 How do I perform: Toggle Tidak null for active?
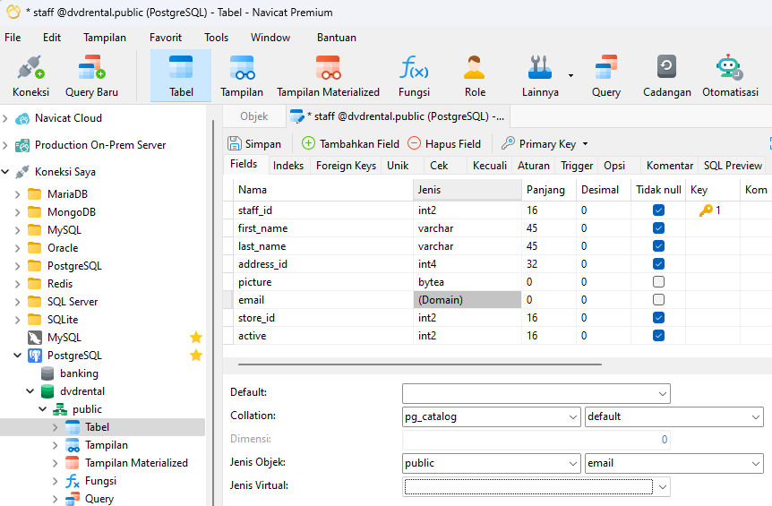658,336
